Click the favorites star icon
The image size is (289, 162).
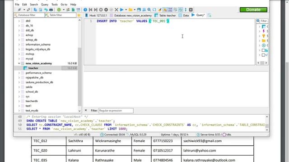[x=79, y=15]
